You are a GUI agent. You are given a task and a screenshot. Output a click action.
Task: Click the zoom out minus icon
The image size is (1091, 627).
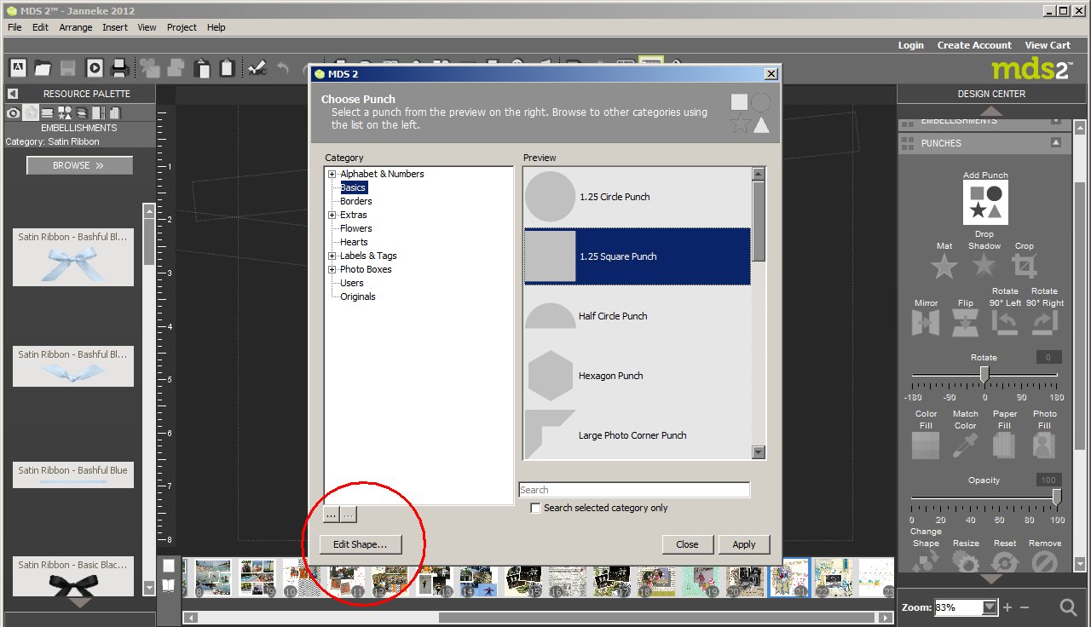click(x=1025, y=607)
